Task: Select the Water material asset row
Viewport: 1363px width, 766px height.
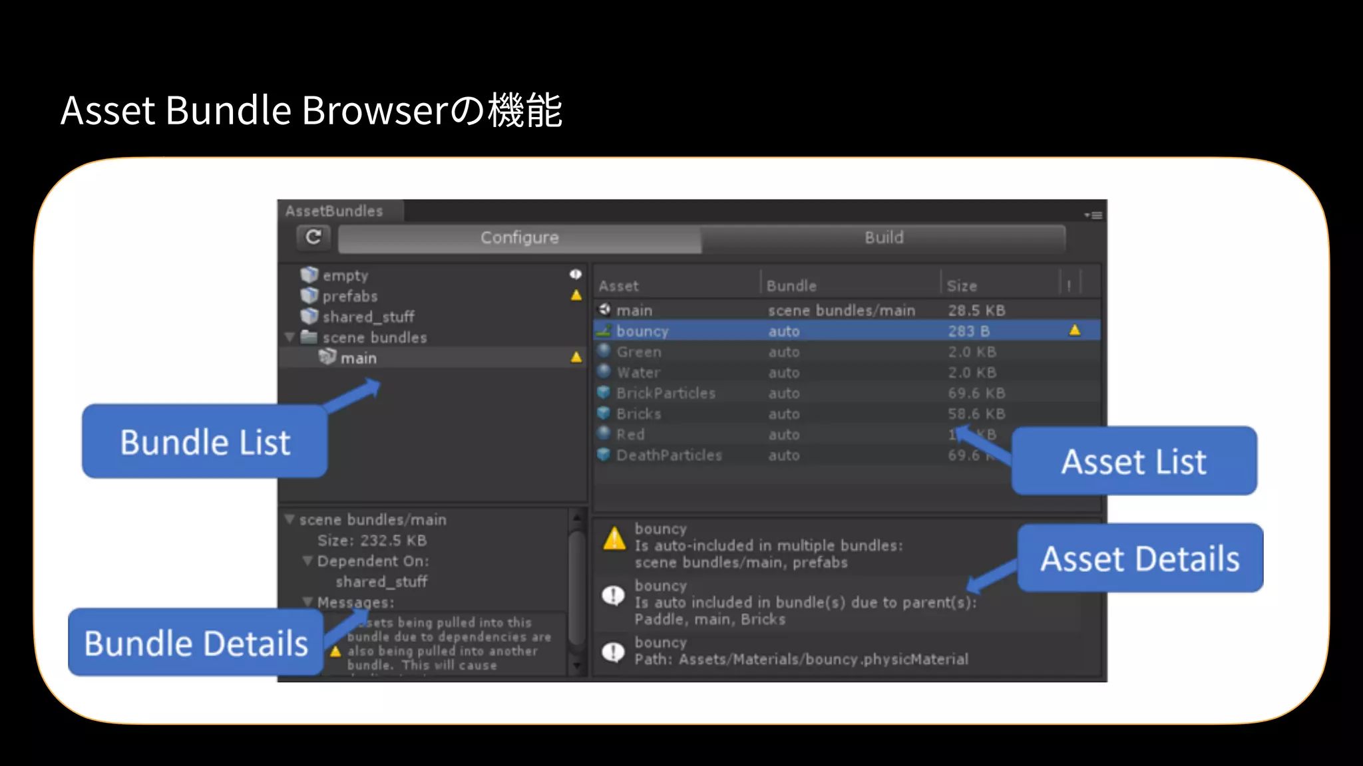Action: (x=638, y=372)
